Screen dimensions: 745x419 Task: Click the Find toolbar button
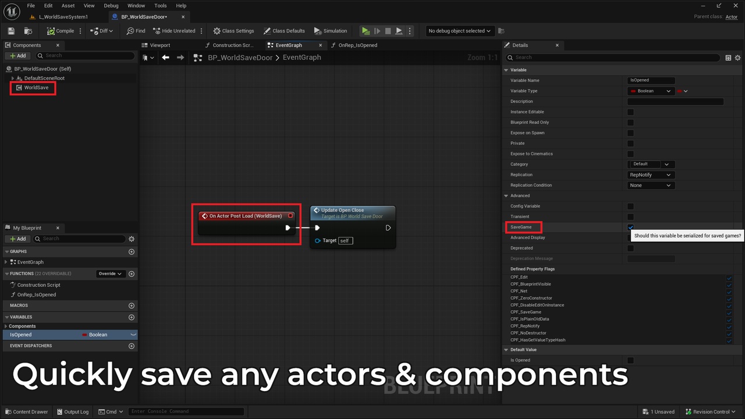(x=136, y=31)
